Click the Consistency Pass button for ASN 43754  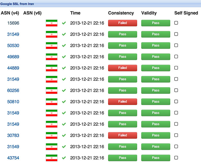(x=123, y=158)
